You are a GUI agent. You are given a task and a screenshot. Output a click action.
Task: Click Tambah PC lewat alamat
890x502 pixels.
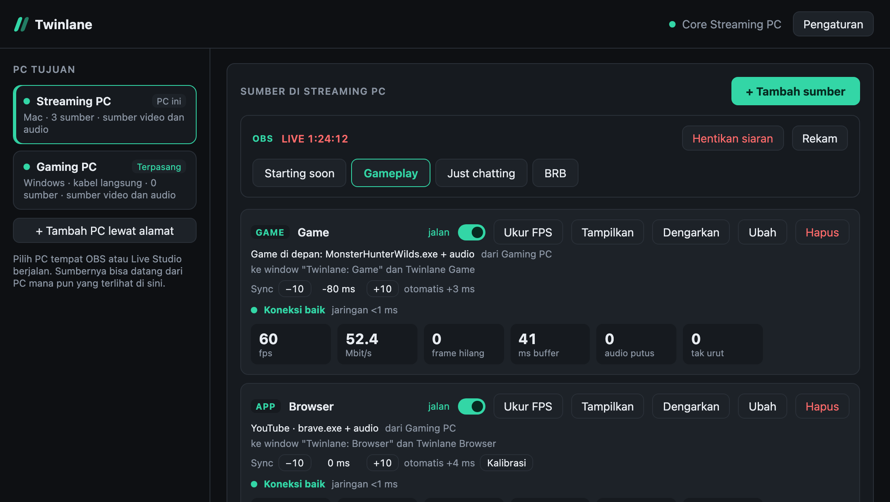point(105,231)
